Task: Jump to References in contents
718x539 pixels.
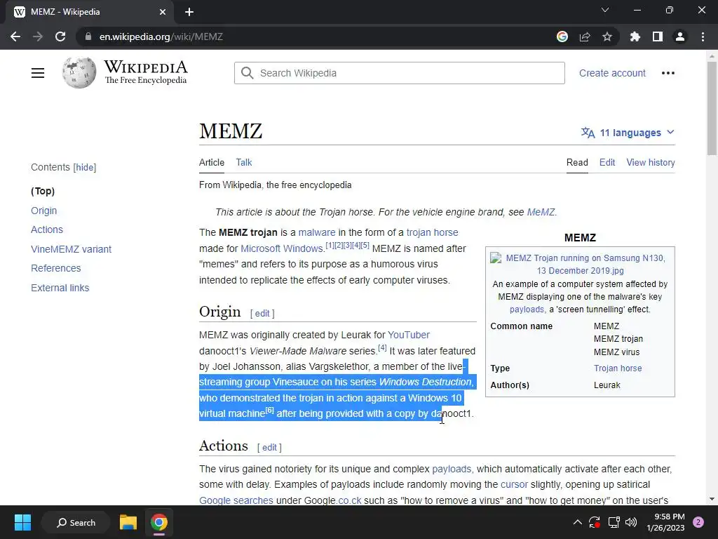Action: coord(56,268)
